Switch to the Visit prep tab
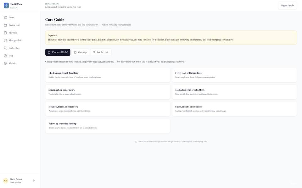 80,52
